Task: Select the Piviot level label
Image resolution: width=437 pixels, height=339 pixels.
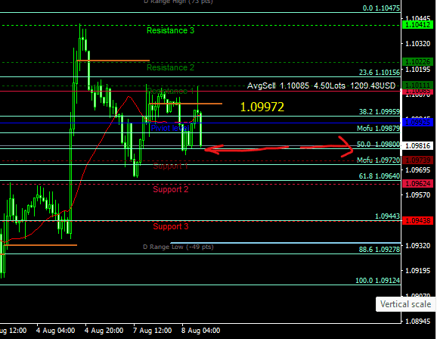Action: [x=170, y=128]
